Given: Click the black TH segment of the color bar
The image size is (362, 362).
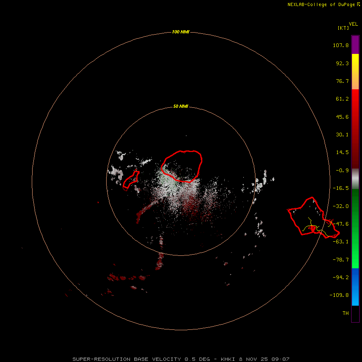Looking at the screenshot, I should coord(355,313).
